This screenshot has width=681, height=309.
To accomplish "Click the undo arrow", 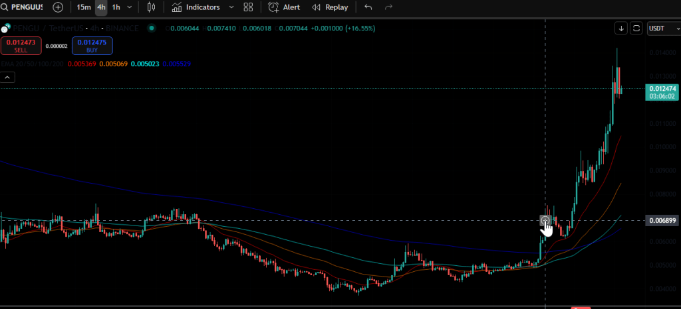I will pos(368,7).
